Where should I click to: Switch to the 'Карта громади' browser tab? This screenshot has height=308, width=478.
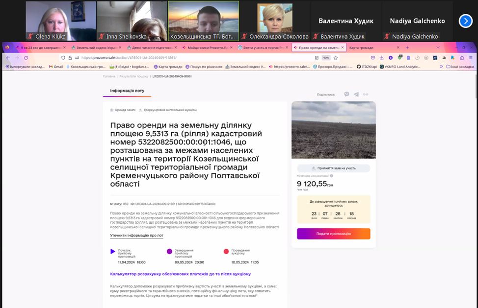(x=373, y=47)
